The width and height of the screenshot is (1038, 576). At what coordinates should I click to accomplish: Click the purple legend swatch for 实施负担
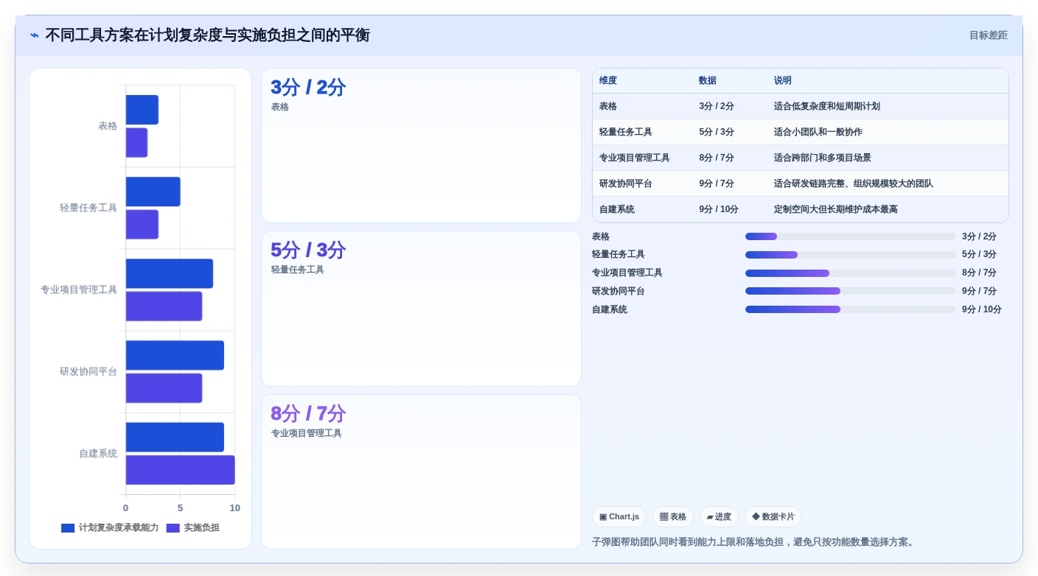tap(173, 528)
